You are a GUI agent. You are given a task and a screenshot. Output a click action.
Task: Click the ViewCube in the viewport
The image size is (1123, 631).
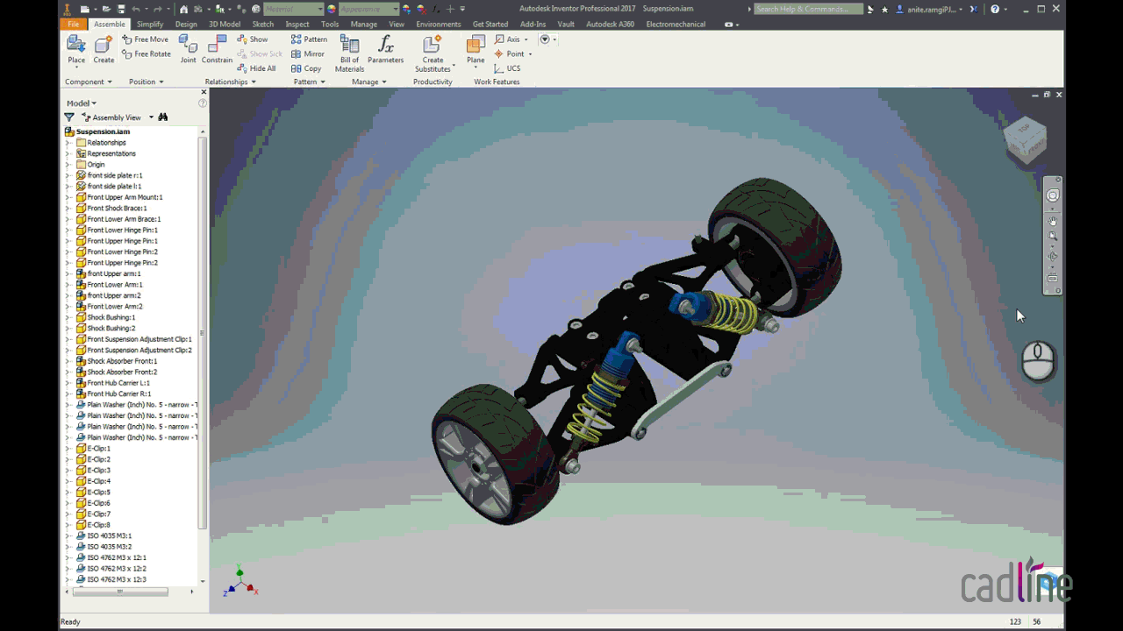point(1025,139)
